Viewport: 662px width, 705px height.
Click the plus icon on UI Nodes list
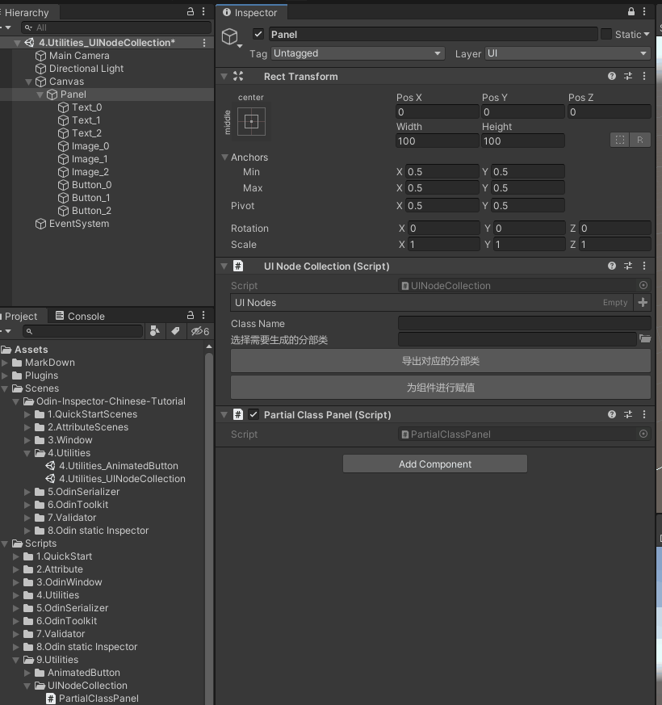(x=643, y=302)
